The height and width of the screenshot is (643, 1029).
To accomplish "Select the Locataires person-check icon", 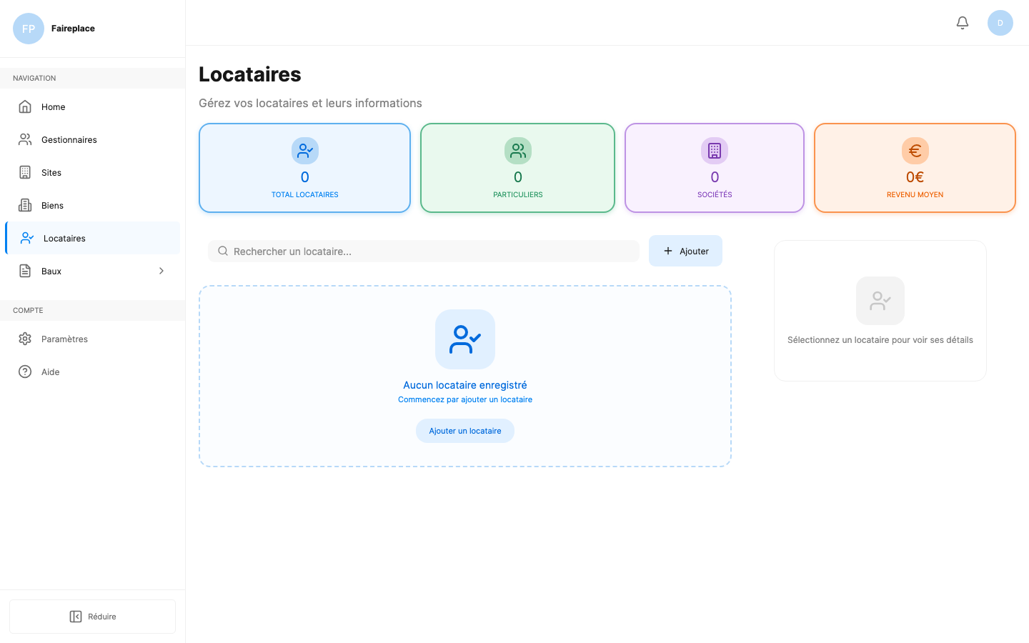I will (x=26, y=238).
